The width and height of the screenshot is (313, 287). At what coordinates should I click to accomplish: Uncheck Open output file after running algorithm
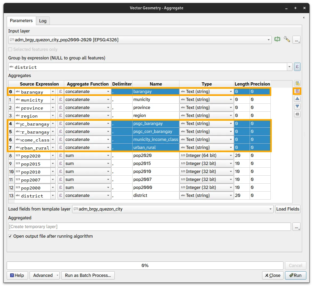[10, 236]
